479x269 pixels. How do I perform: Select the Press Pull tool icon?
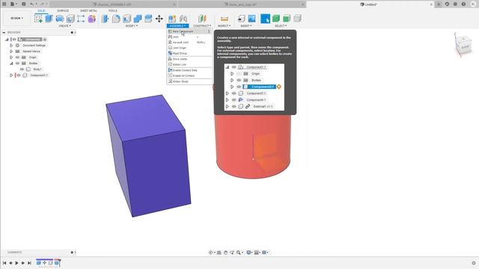point(105,19)
